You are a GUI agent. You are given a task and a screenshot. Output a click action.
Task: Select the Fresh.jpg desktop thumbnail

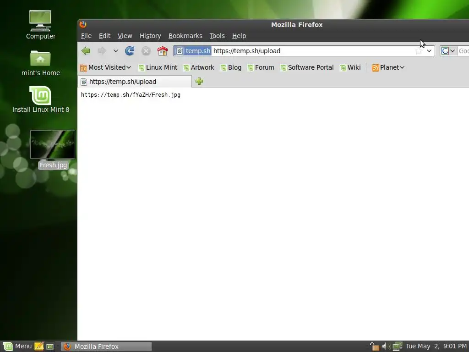tap(53, 144)
